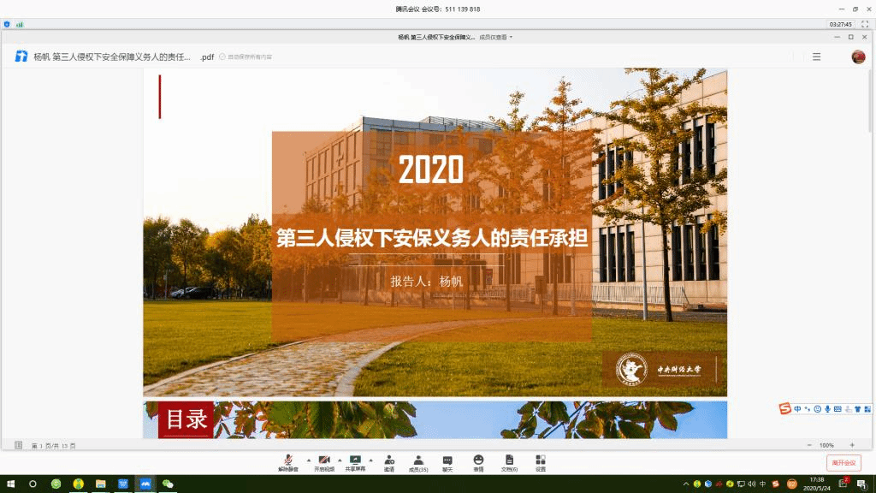This screenshot has width=876, height=493.
Task: Click the user avatar in document header
Action: coord(858,56)
